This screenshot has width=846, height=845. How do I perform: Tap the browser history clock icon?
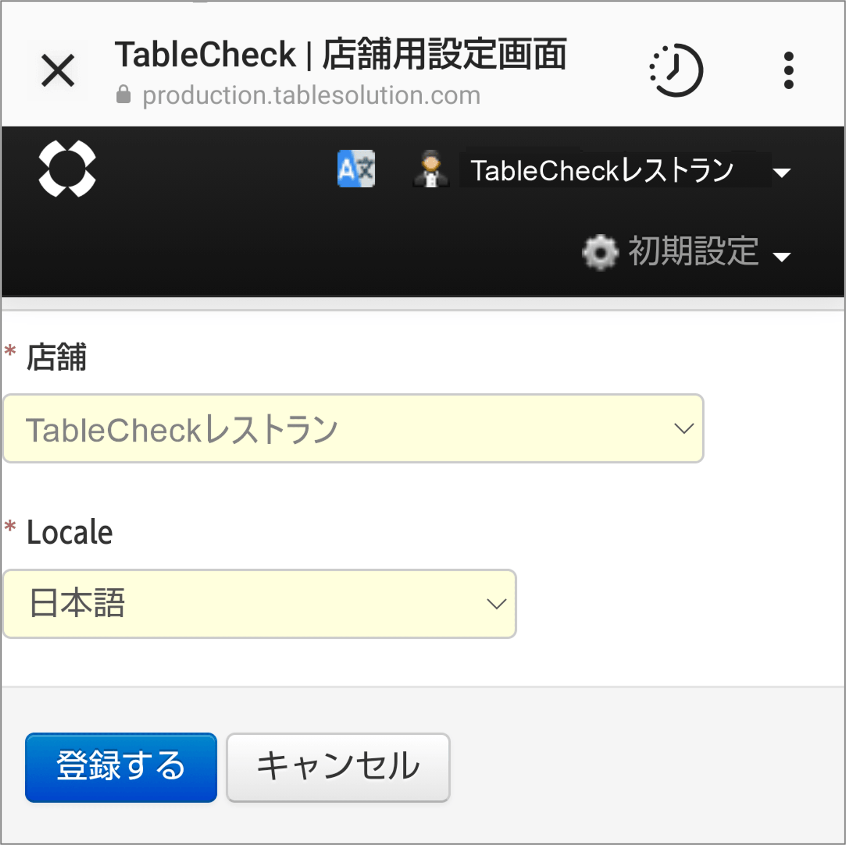click(x=677, y=70)
